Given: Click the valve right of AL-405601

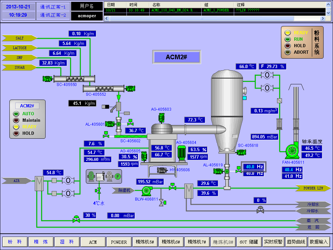Looking at the screenshot, I should (130, 122).
